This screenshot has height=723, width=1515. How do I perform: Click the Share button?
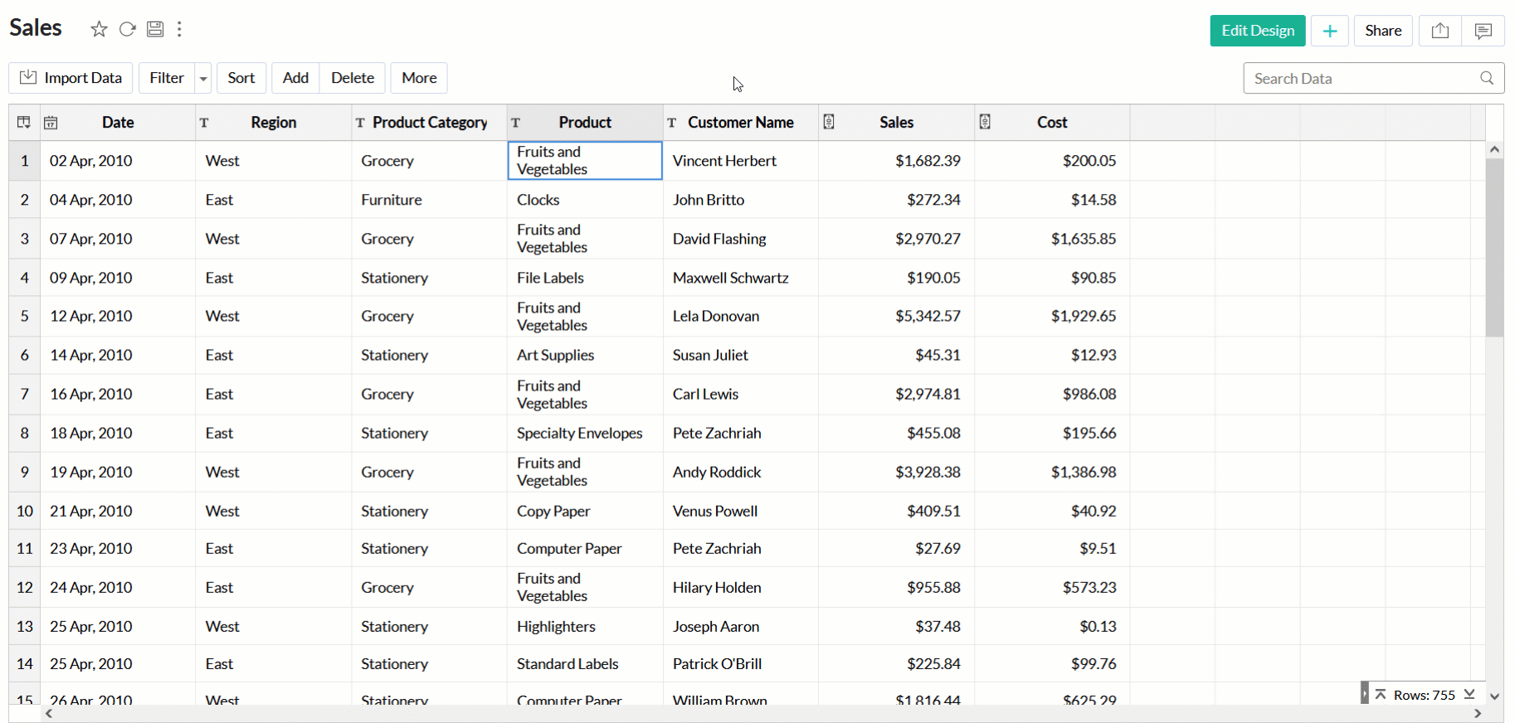click(x=1382, y=31)
